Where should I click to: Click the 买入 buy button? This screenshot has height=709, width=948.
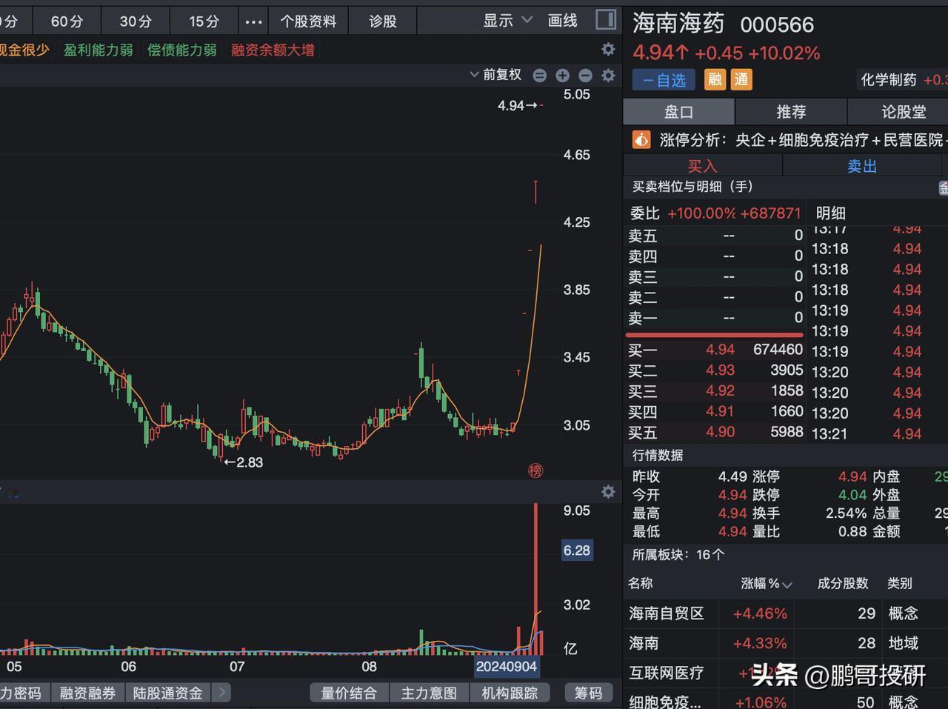click(x=703, y=166)
